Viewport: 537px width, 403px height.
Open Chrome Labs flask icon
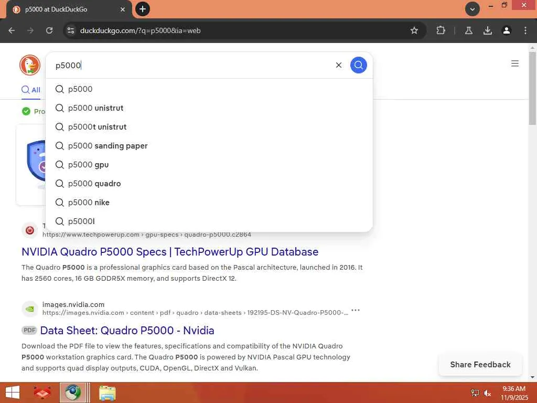pos(468,30)
